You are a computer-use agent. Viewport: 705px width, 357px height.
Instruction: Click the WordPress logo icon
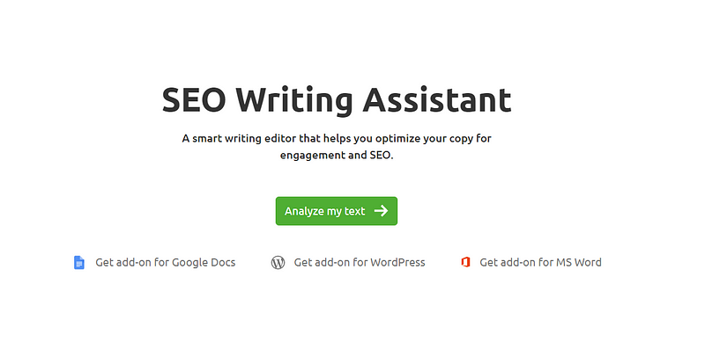coord(278,262)
